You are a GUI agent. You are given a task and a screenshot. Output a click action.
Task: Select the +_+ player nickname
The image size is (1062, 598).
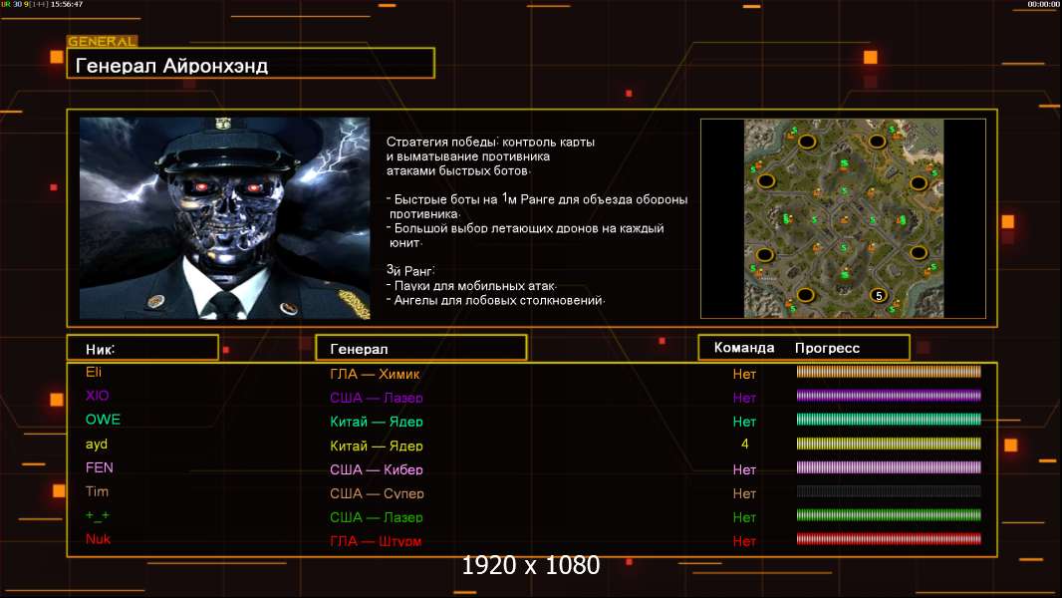(x=98, y=515)
